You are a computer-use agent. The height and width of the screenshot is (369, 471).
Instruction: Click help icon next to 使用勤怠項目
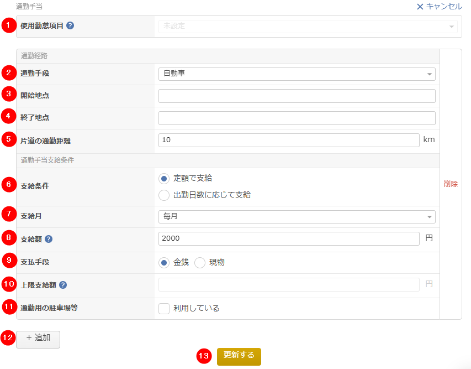[x=70, y=25]
